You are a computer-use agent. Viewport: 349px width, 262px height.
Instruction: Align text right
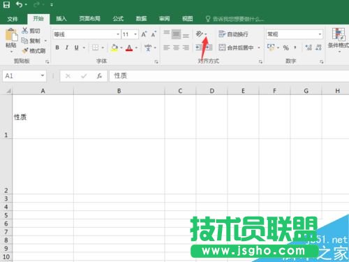coord(186,48)
